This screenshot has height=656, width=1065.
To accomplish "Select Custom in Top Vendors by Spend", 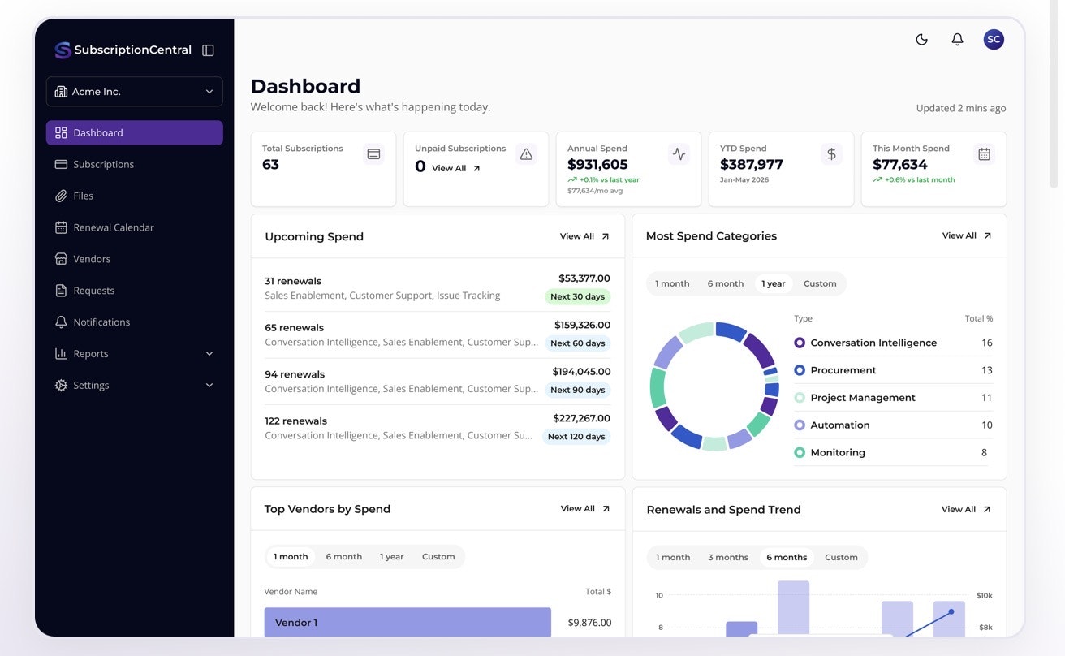I will [438, 557].
